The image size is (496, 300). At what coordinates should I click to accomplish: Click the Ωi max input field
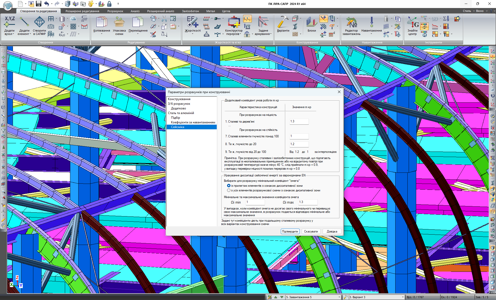pos(307,202)
